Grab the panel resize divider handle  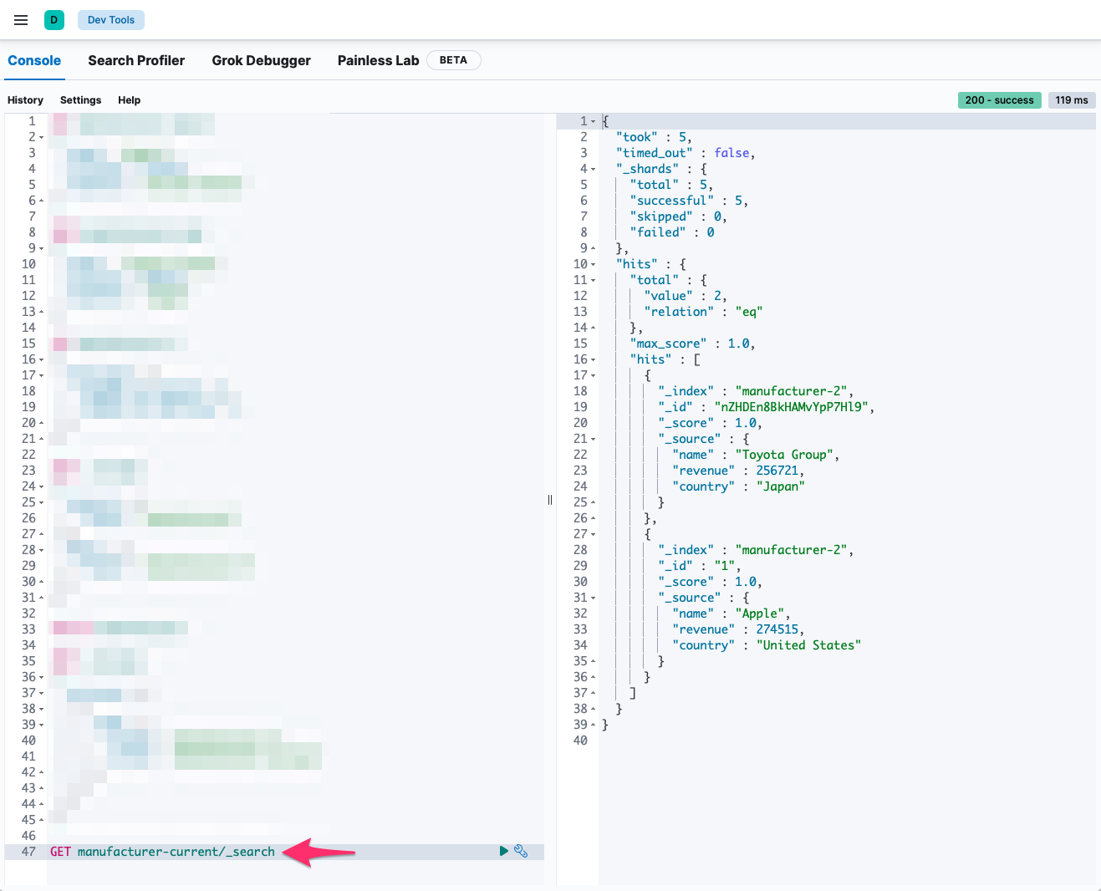[x=550, y=500]
